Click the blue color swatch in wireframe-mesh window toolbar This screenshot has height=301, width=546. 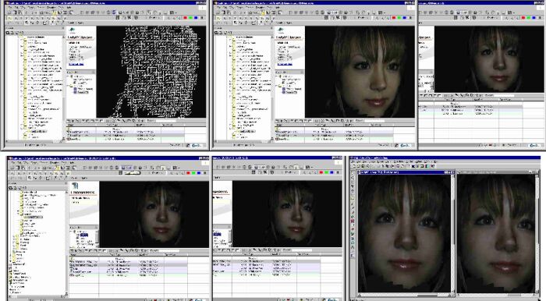(196, 17)
